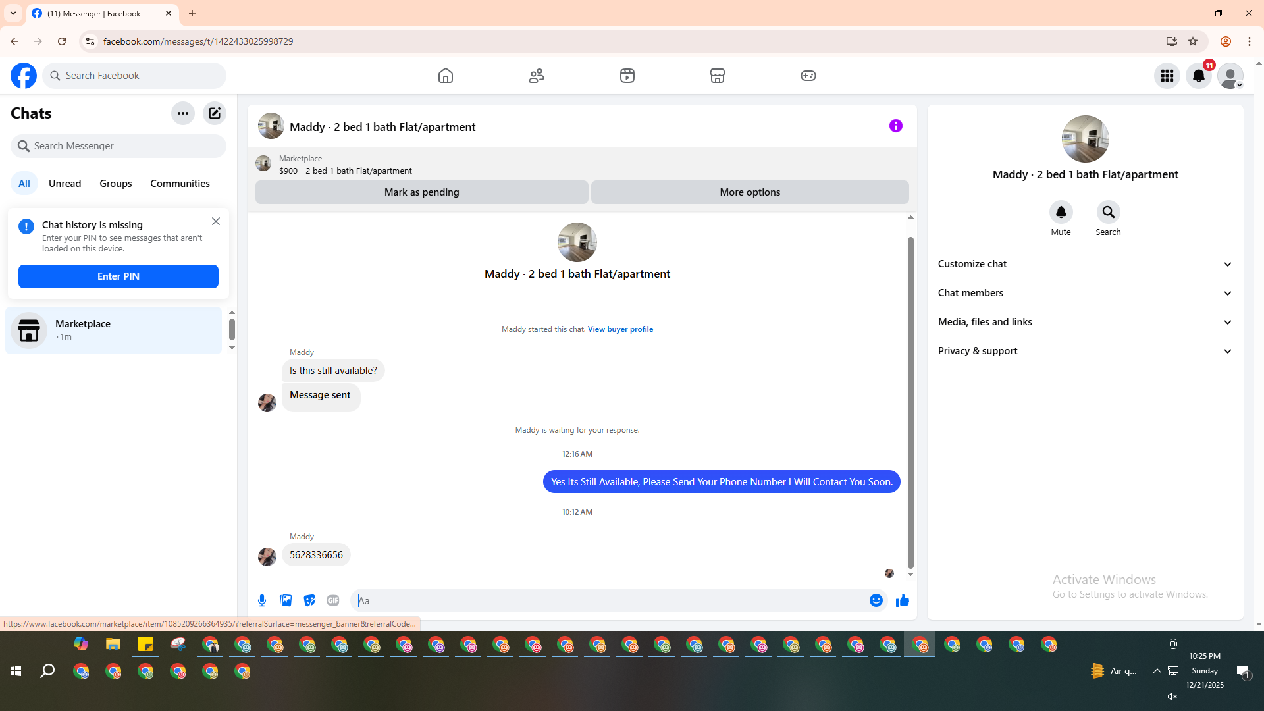Image resolution: width=1264 pixels, height=711 pixels.
Task: Record a voice clip with microphone icon
Action: (x=262, y=600)
